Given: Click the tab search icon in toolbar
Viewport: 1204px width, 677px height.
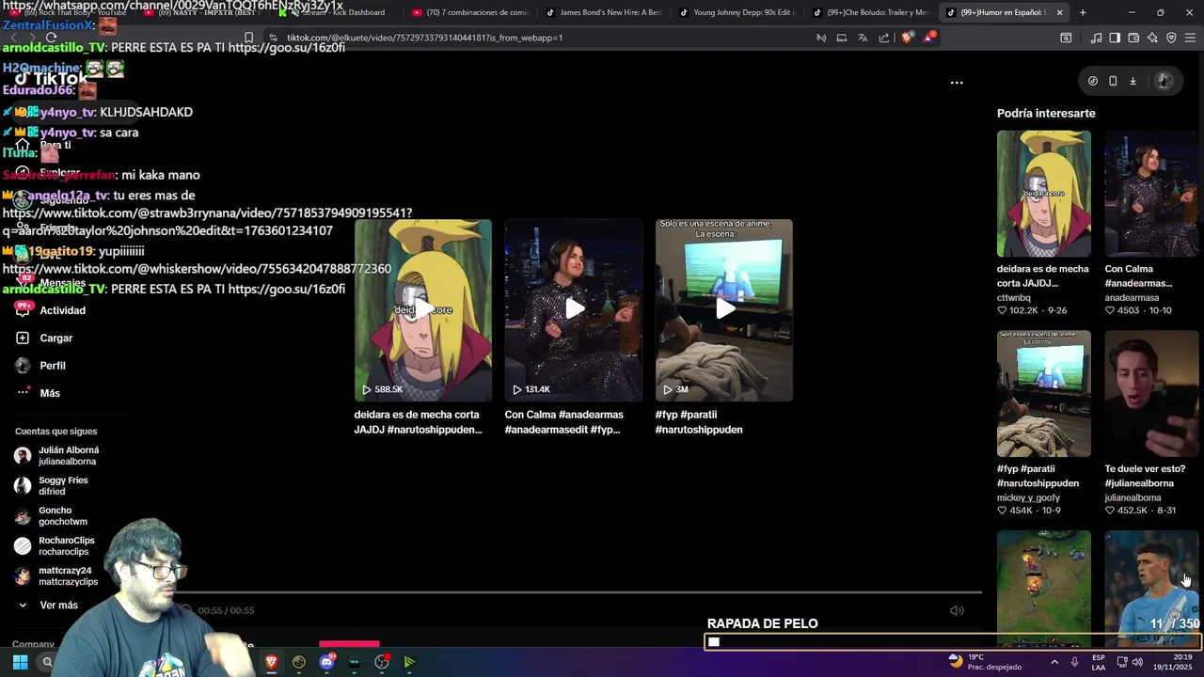Looking at the screenshot, I should pos(1066,38).
